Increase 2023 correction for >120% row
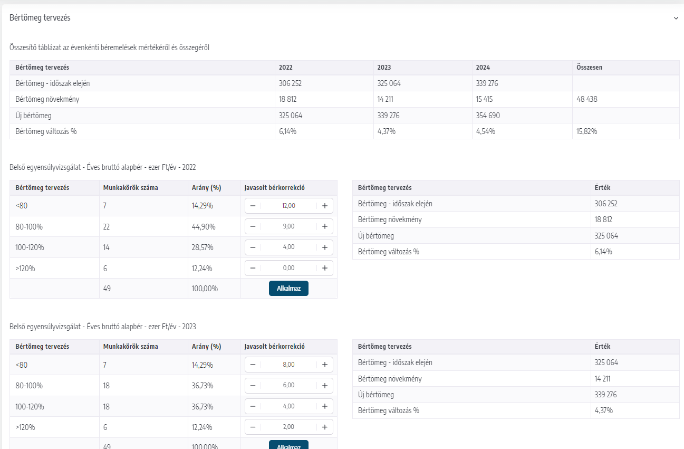The height and width of the screenshot is (449, 684). (x=325, y=427)
